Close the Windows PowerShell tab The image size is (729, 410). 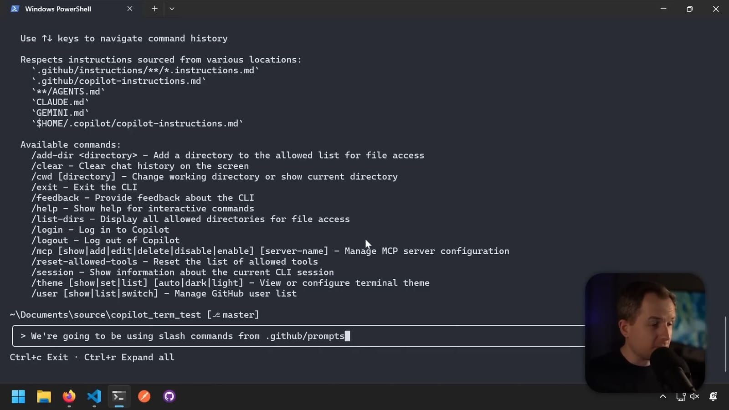point(129,8)
